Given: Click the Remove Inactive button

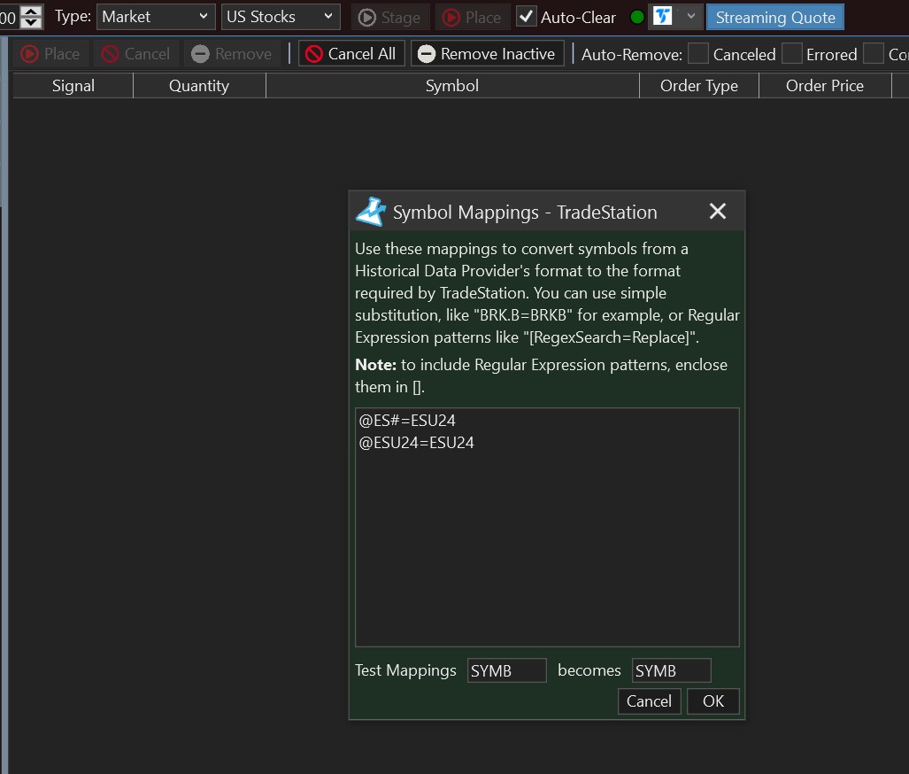Looking at the screenshot, I should pyautogui.click(x=487, y=54).
